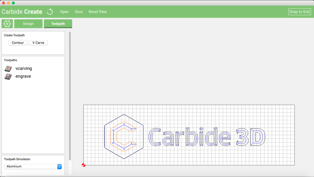
Task: Click the circular refresh arrow icon
Action: pos(50,12)
